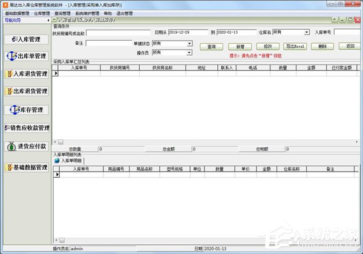Click the 查询 button

[211, 47]
